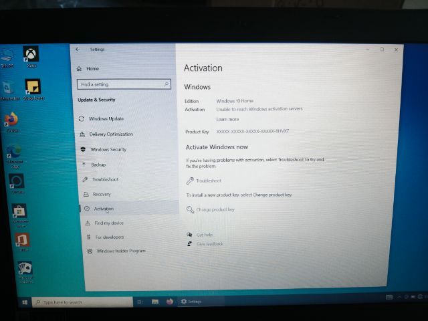
Task: Click the Get help chat icon
Action: click(189, 235)
